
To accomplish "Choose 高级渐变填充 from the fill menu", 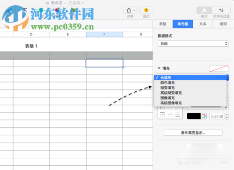I will pos(190,93).
